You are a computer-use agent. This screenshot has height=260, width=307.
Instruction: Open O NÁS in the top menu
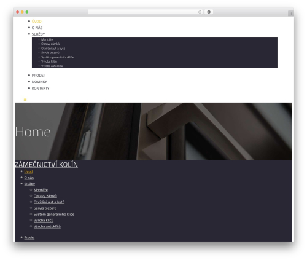coord(37,28)
